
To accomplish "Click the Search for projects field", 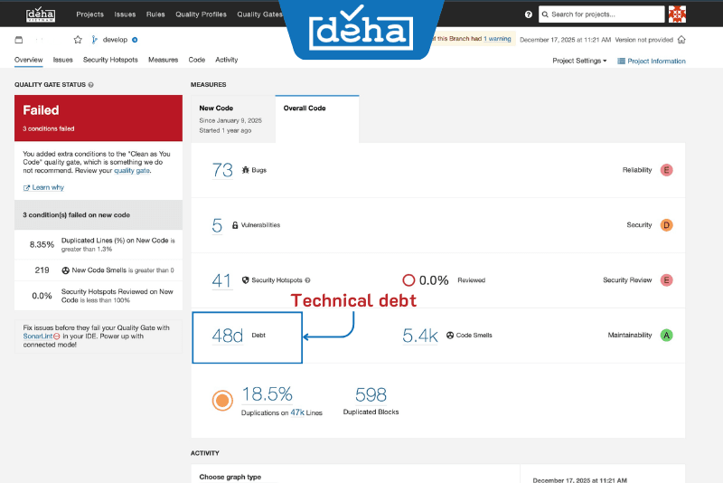I will (600, 14).
